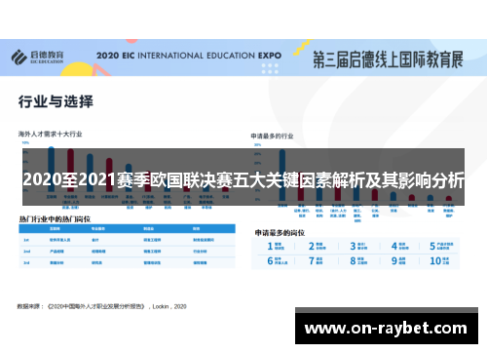Select the 1st row in hot positions table

[127, 240]
